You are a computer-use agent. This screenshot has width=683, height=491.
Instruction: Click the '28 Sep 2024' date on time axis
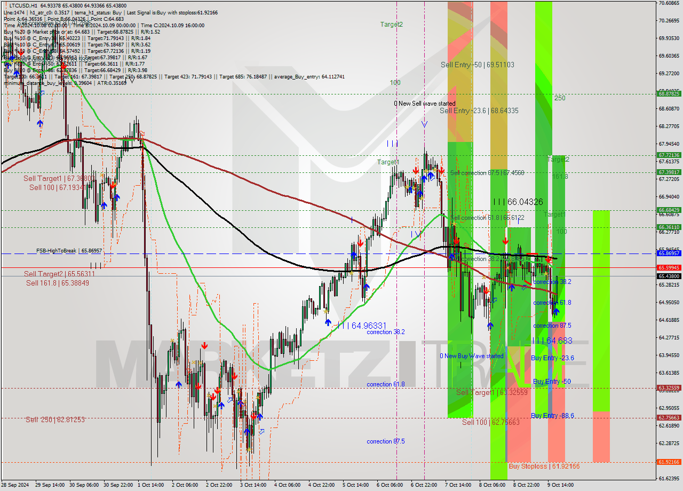pyautogui.click(x=15, y=485)
